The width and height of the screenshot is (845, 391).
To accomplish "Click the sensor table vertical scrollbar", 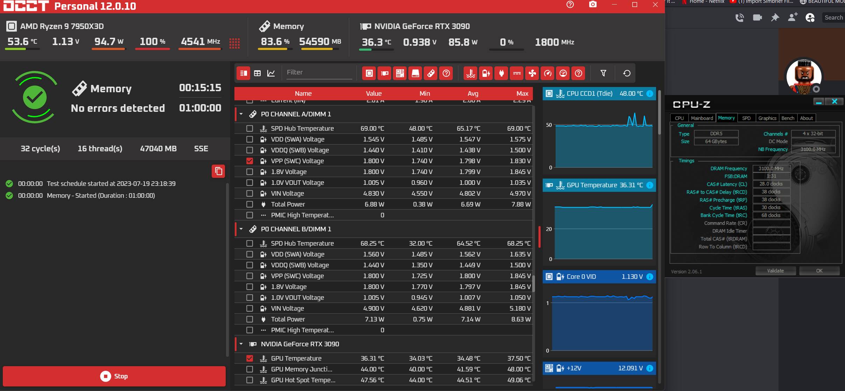I will coord(534,283).
